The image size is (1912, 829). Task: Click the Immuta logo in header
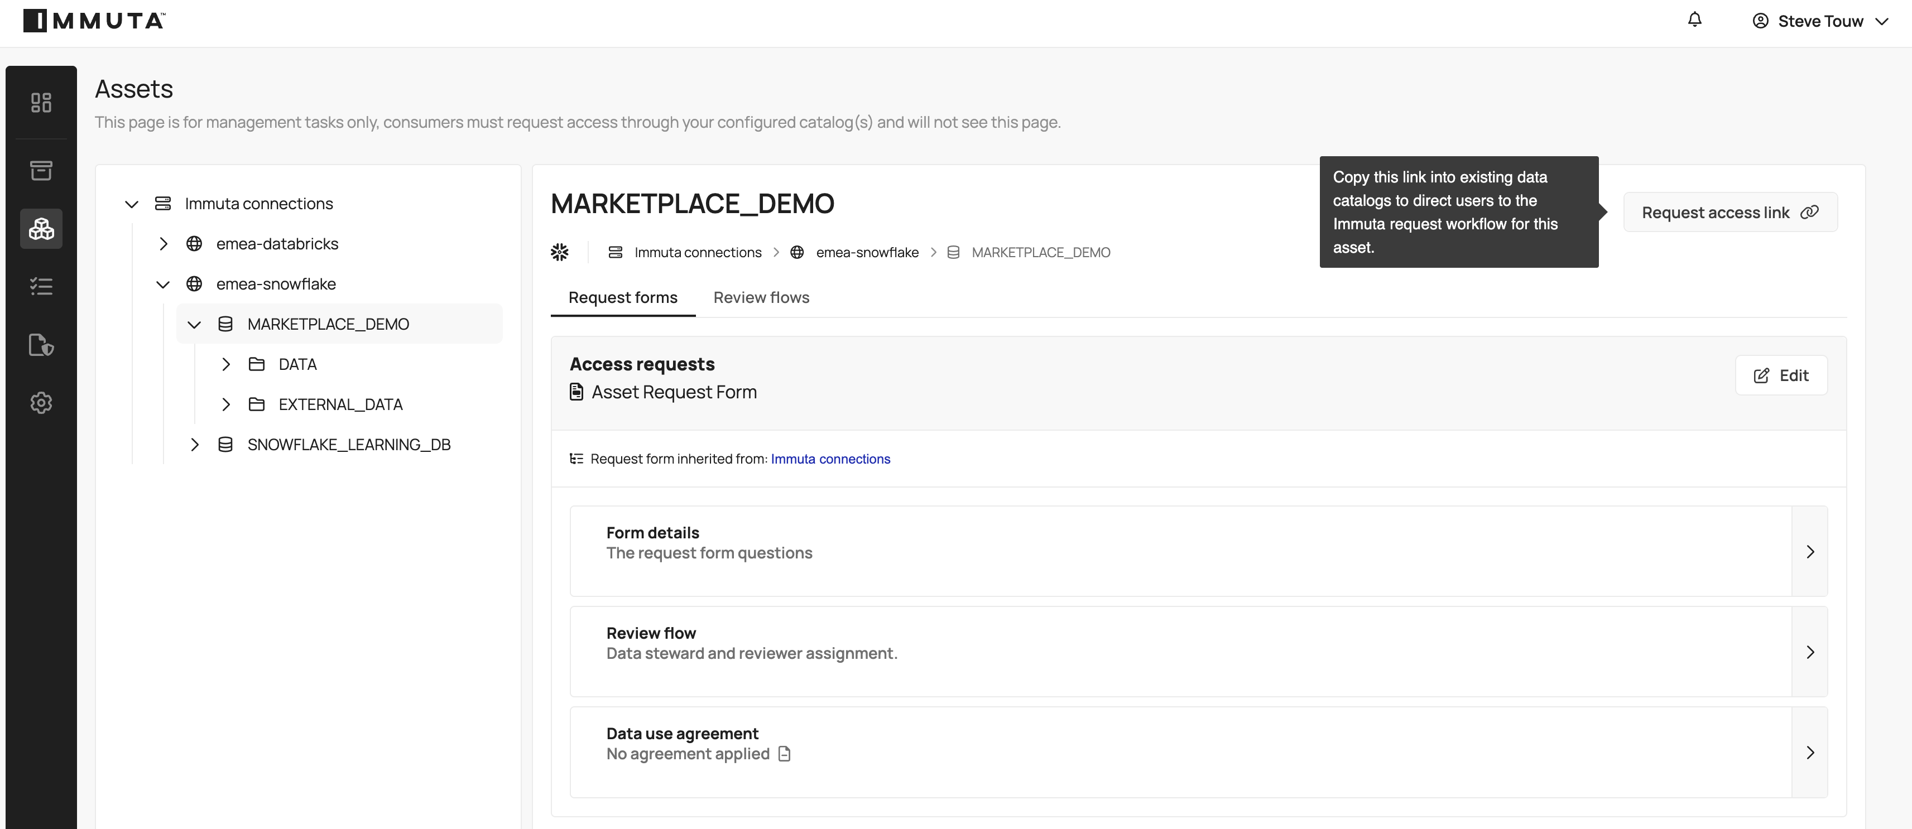(x=94, y=21)
